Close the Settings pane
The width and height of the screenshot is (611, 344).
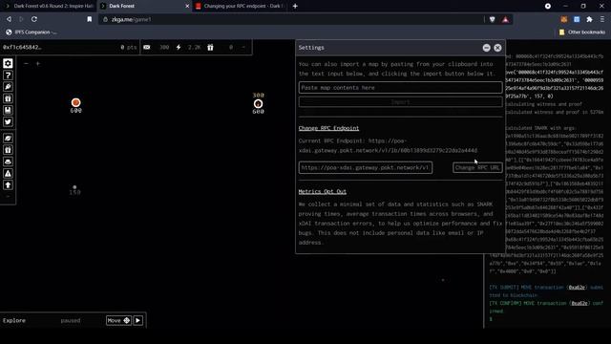point(497,48)
